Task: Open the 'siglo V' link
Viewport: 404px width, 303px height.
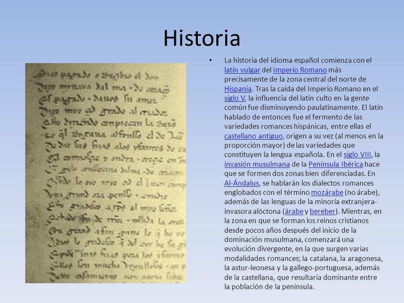Action: [x=234, y=98]
